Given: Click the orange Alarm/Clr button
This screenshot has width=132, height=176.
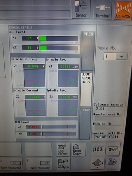Looking at the screenshot, I should point(123,10).
